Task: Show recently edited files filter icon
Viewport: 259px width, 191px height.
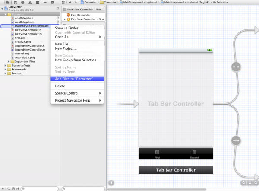Action: pyautogui.click(x=9, y=188)
